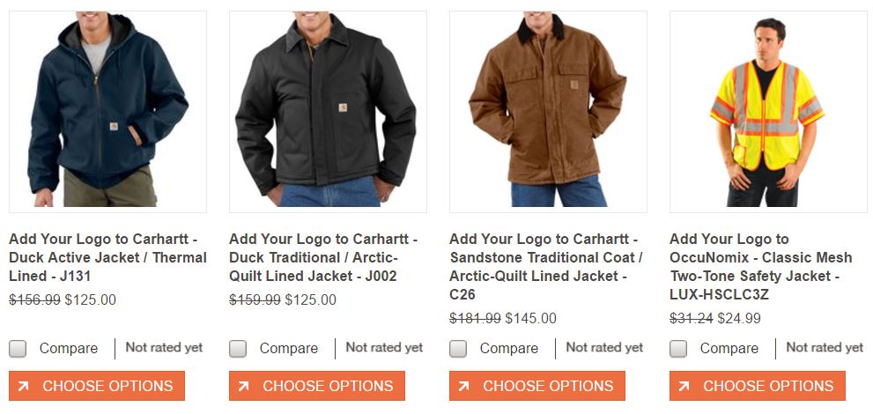Click arrow icon on OccuNomix Choose Options button
Viewport: 873px width, 414px height.
point(684,386)
